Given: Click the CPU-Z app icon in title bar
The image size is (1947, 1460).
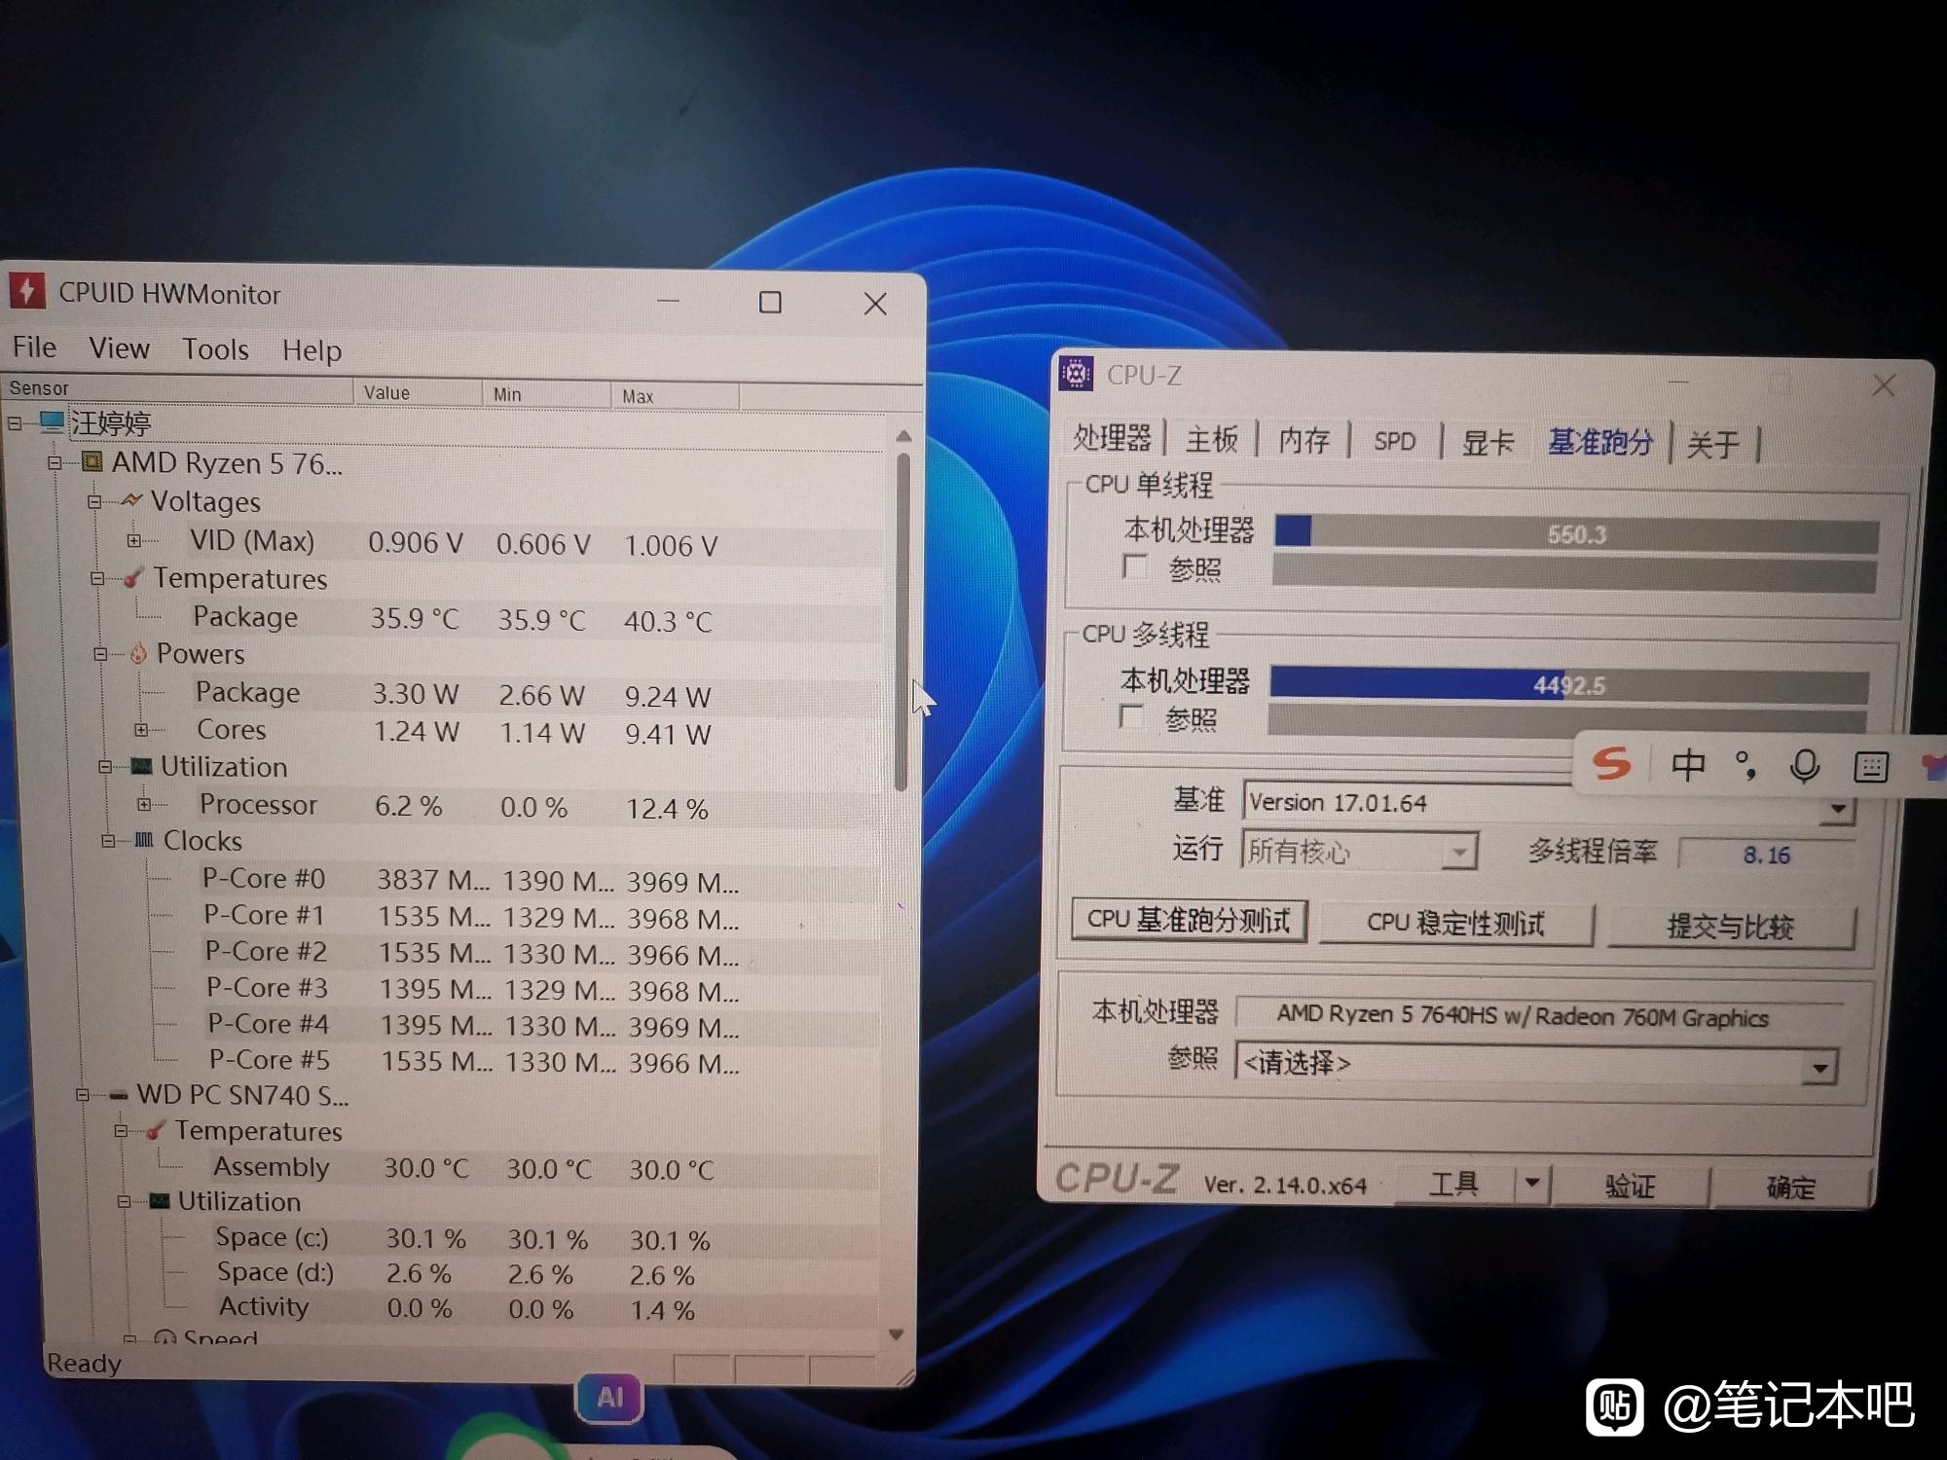Looking at the screenshot, I should point(1076,374).
